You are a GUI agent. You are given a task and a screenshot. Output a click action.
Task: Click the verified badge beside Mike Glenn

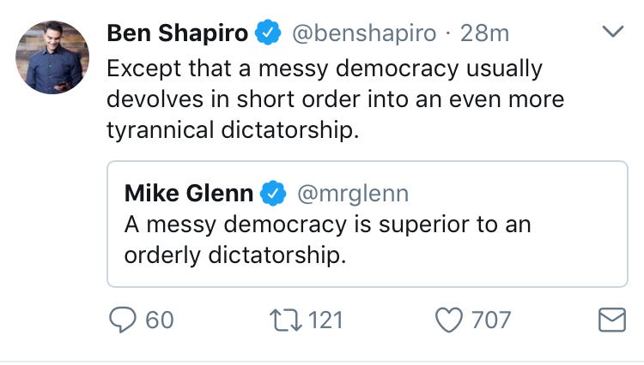275,194
